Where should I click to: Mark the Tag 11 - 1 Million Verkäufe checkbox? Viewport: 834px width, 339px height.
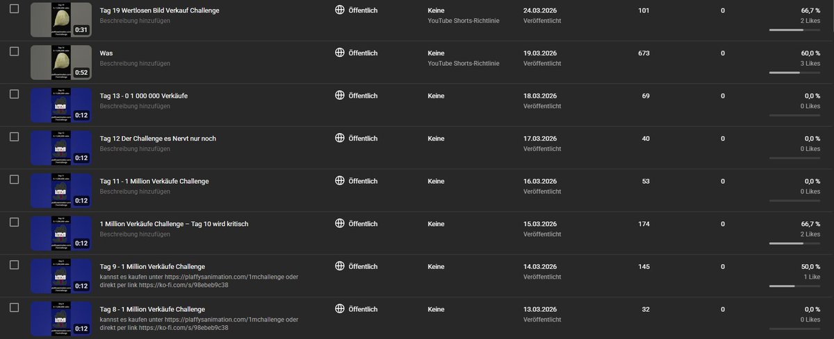pos(14,180)
